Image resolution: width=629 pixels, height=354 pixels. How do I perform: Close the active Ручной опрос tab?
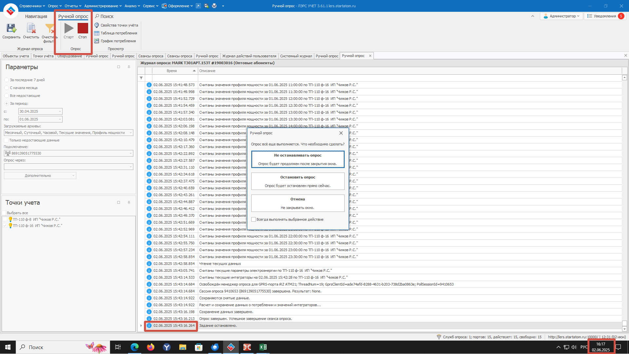[370, 56]
